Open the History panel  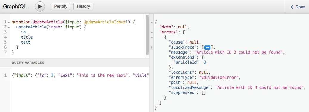pyautogui.click(x=83, y=7)
